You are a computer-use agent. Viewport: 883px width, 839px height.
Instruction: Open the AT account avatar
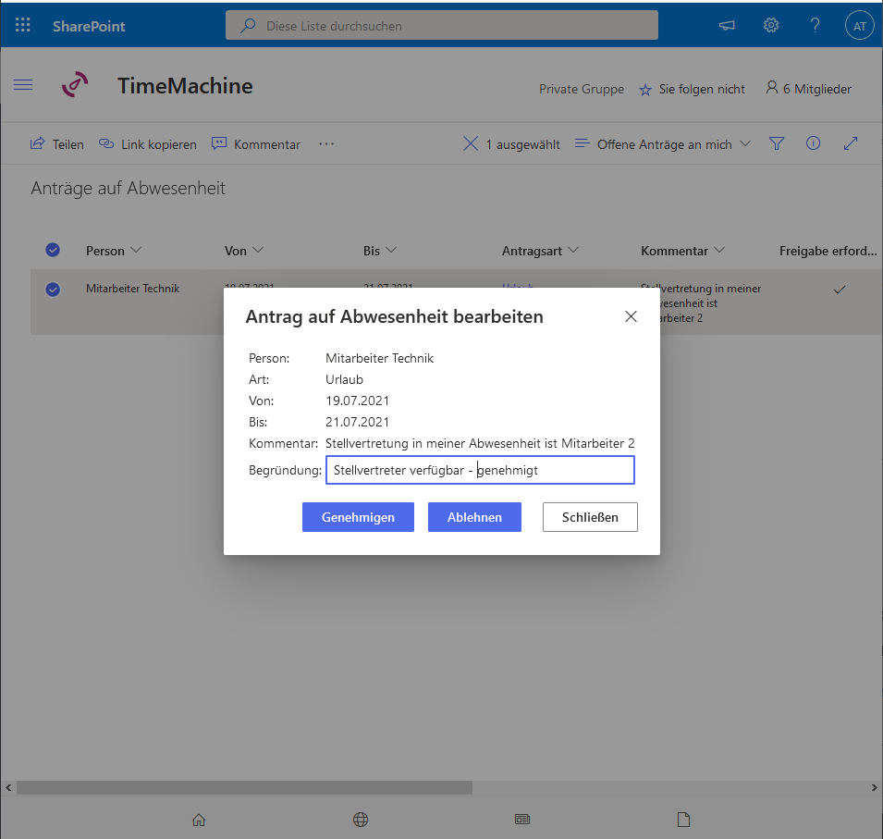pyautogui.click(x=859, y=26)
